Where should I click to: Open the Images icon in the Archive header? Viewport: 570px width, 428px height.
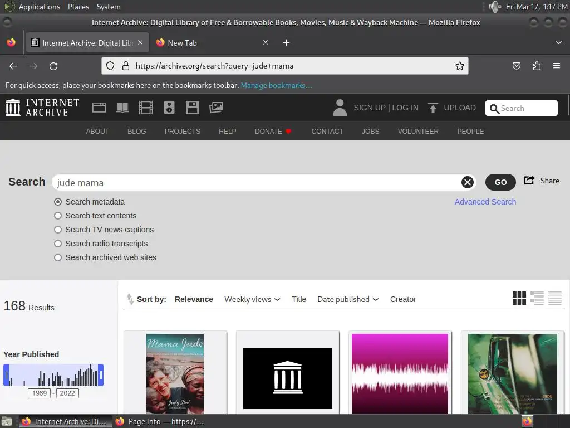tap(216, 108)
